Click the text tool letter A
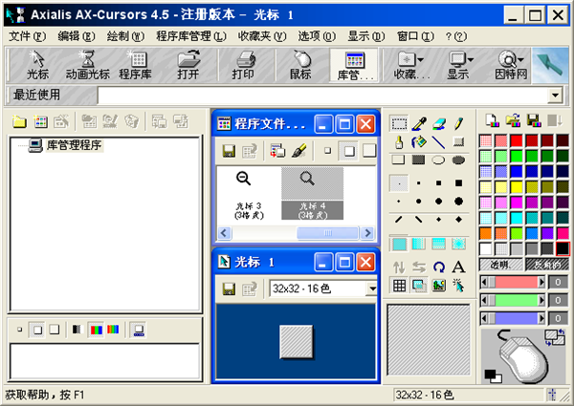This screenshot has width=574, height=406. 458,267
